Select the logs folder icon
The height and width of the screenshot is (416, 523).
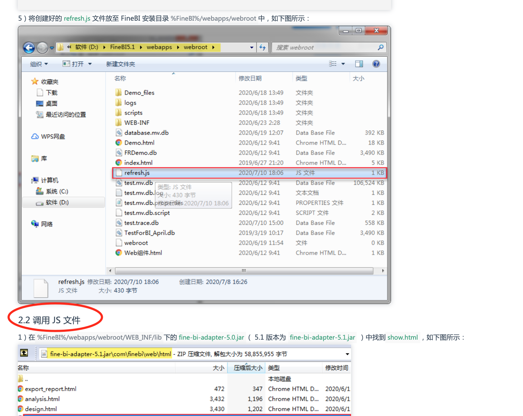(x=119, y=103)
